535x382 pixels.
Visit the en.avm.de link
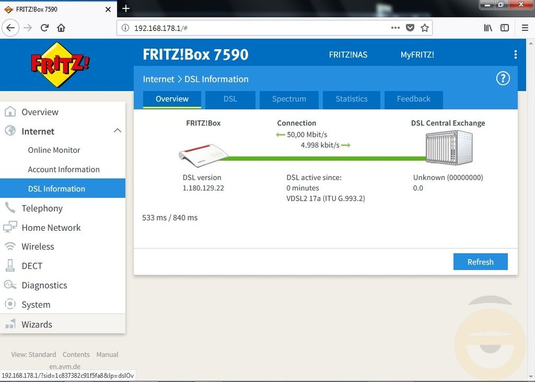coord(65,366)
